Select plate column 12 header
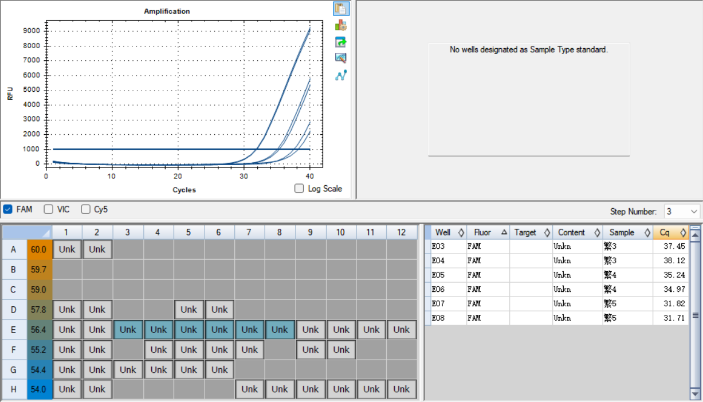This screenshot has height=402, width=703. pos(402,232)
